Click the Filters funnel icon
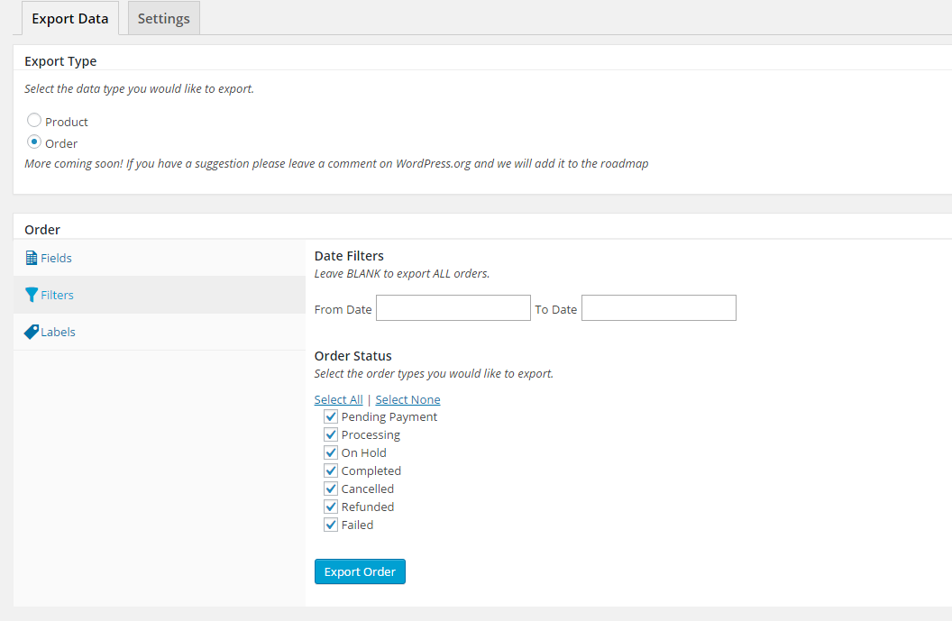The image size is (952, 621). 32,295
